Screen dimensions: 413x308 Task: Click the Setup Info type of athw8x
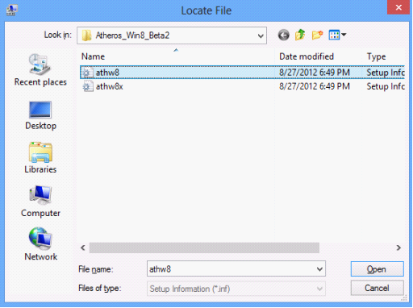(x=386, y=86)
